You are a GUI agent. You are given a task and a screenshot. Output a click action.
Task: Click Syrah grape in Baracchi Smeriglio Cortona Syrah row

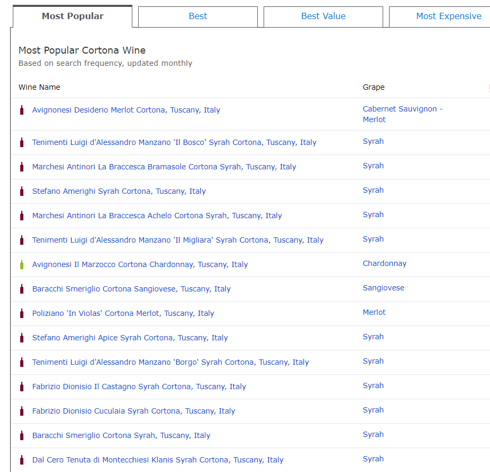click(x=373, y=434)
